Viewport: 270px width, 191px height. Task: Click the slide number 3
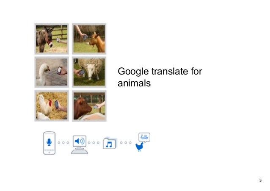[260, 180]
